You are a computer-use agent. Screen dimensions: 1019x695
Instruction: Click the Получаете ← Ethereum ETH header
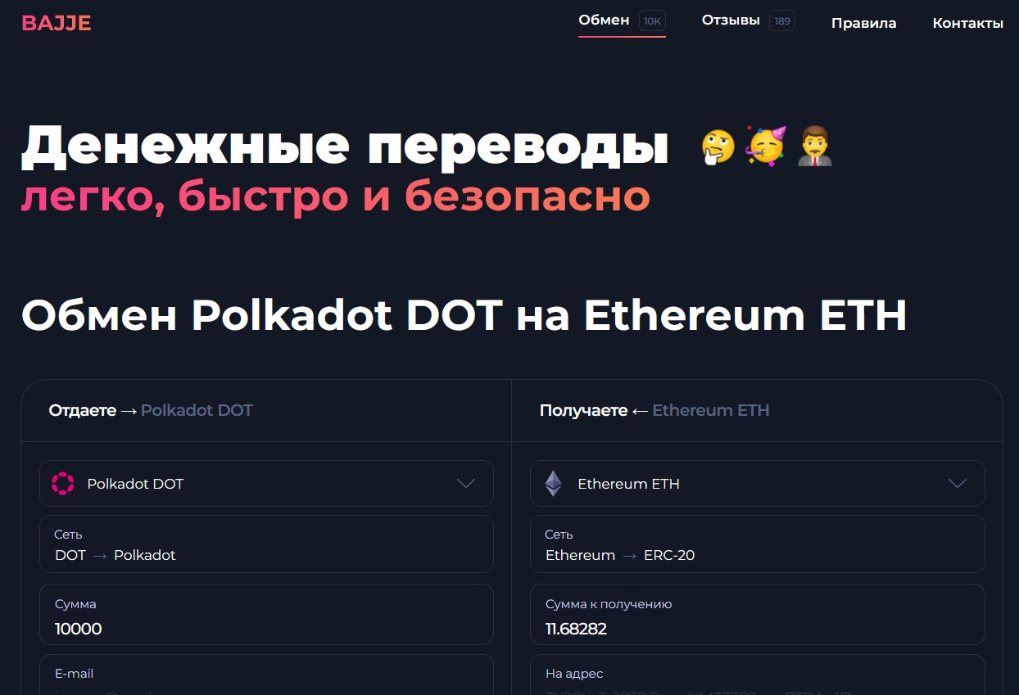pos(654,410)
